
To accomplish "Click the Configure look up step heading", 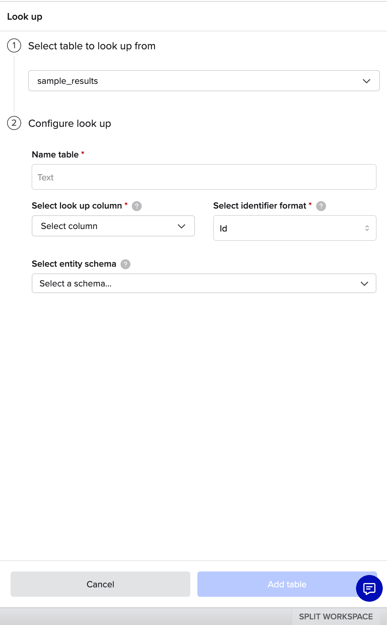I will (70, 123).
